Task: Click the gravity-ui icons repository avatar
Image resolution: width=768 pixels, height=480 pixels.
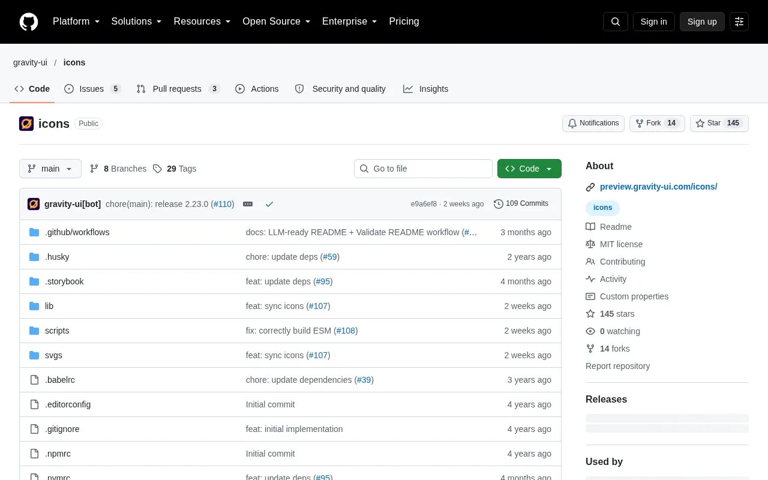Action: [26, 124]
